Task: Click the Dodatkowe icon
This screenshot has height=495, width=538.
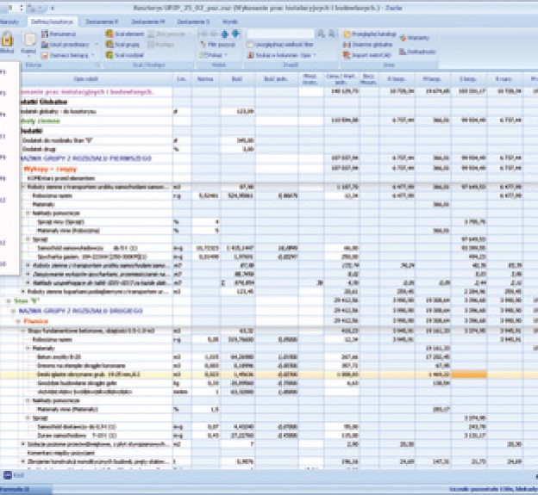Action: coord(403,52)
